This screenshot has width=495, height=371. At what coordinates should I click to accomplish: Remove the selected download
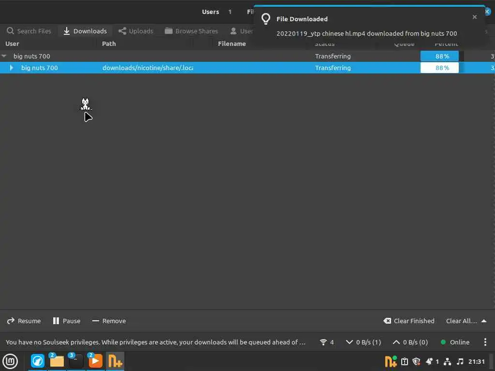tap(109, 321)
